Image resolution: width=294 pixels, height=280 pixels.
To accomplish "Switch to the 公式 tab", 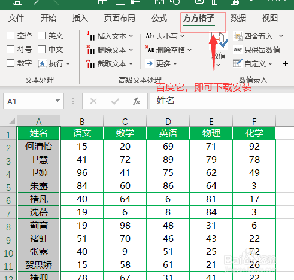I will pos(159,18).
